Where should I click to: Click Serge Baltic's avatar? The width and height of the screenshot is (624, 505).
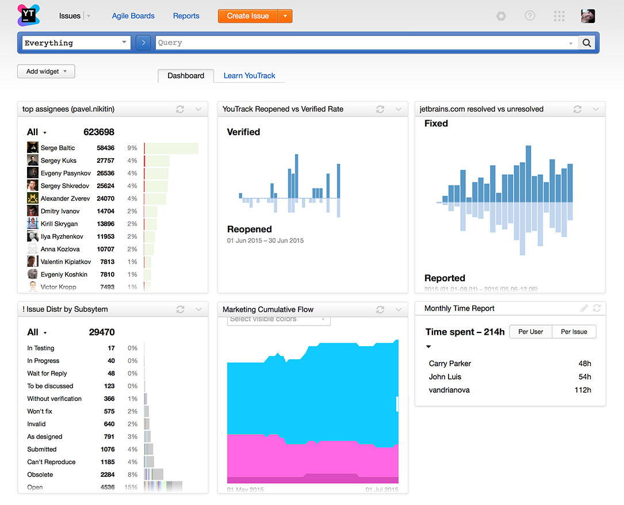[33, 148]
